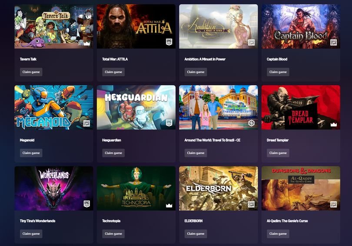Click the Epic badge on Tiny Tina's Wonderlands
This screenshot has width=352, height=246.
[x=86, y=204]
